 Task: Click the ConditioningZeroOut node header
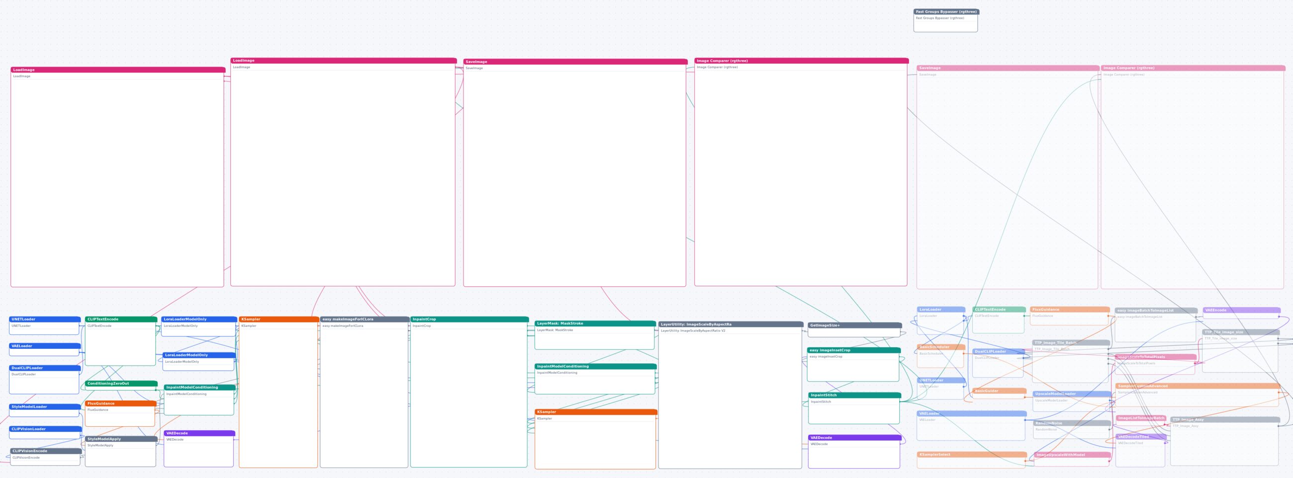point(121,384)
